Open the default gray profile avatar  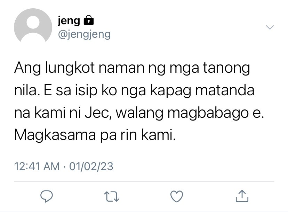pos(33,25)
